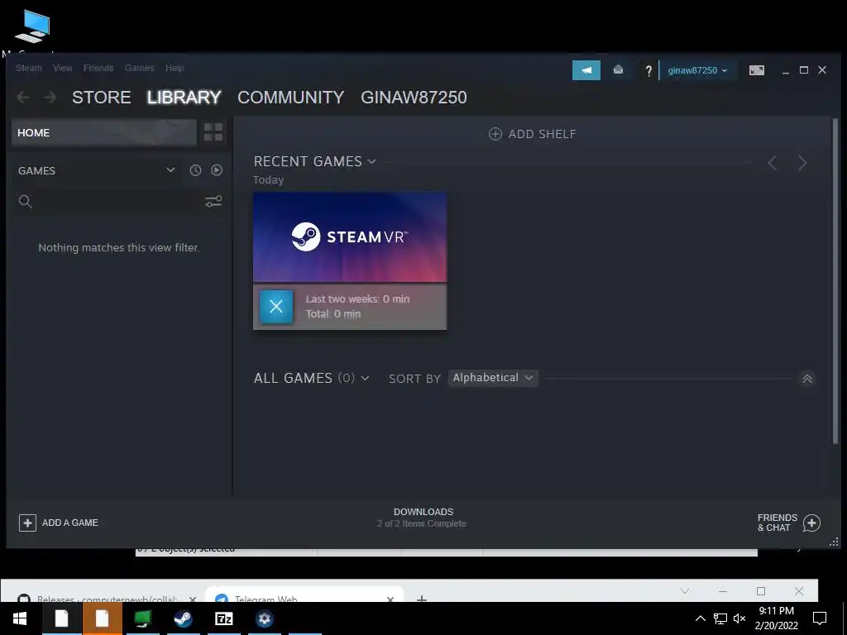Open a new tab in the browser window
The width and height of the screenshot is (847, 635).
click(x=422, y=599)
